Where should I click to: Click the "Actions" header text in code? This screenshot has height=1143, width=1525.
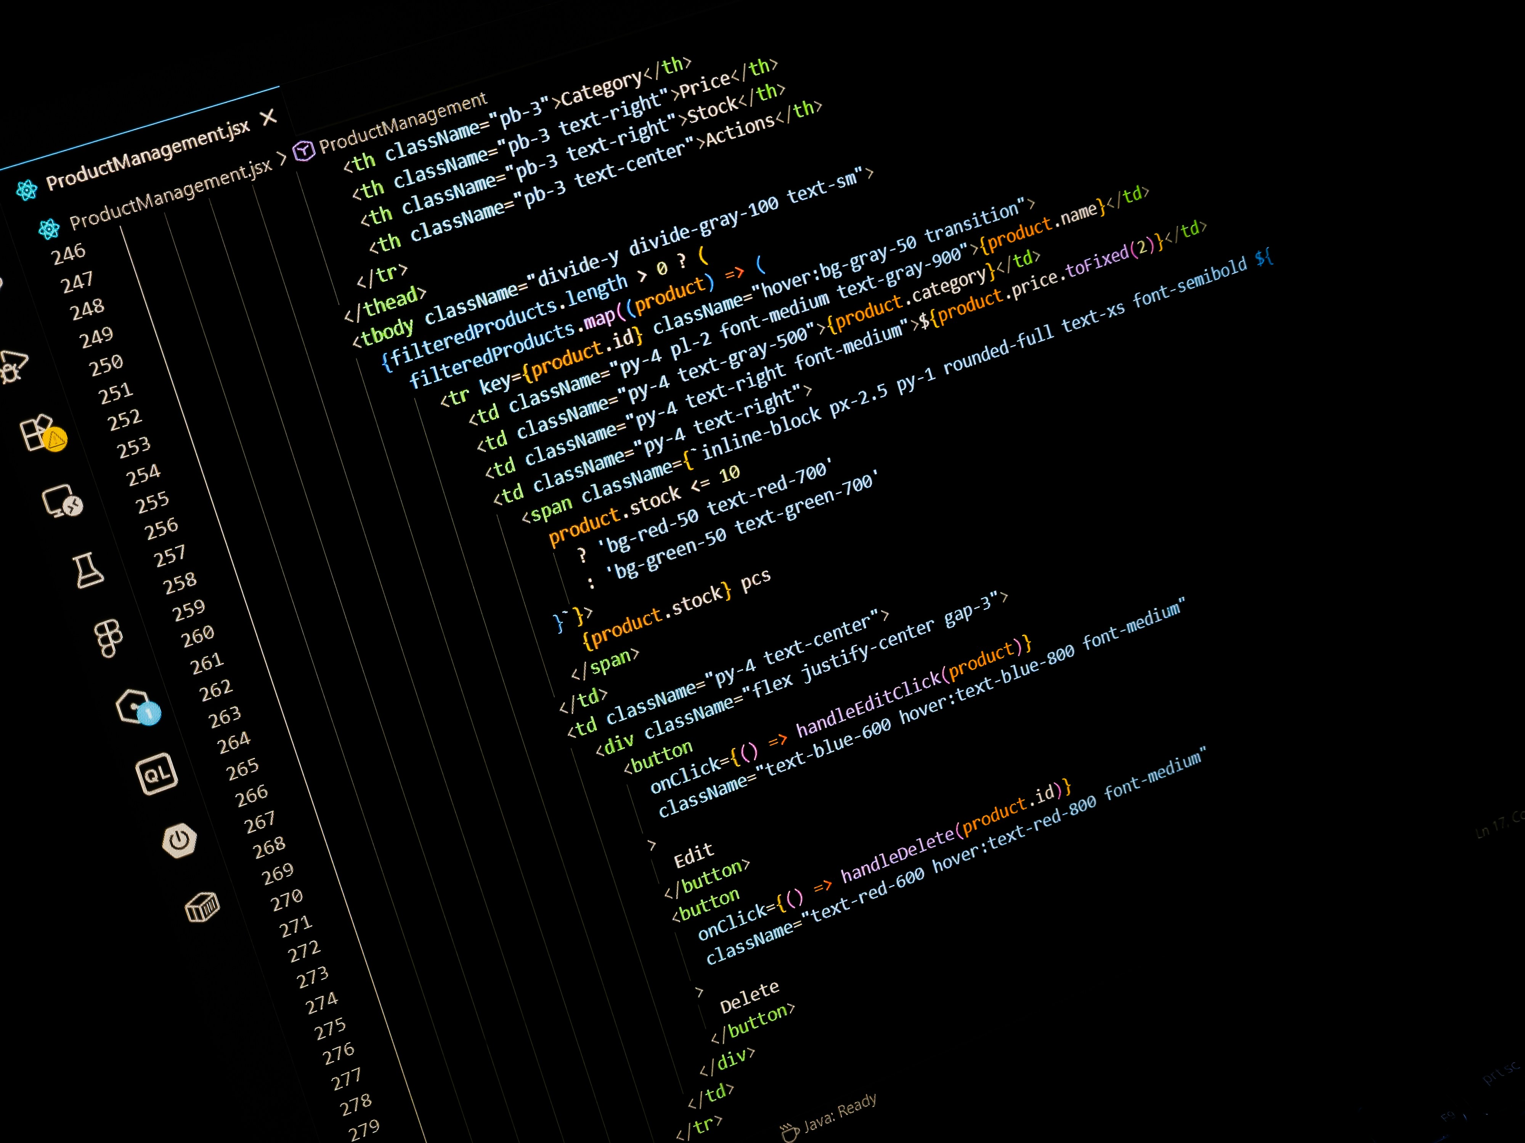point(740,130)
